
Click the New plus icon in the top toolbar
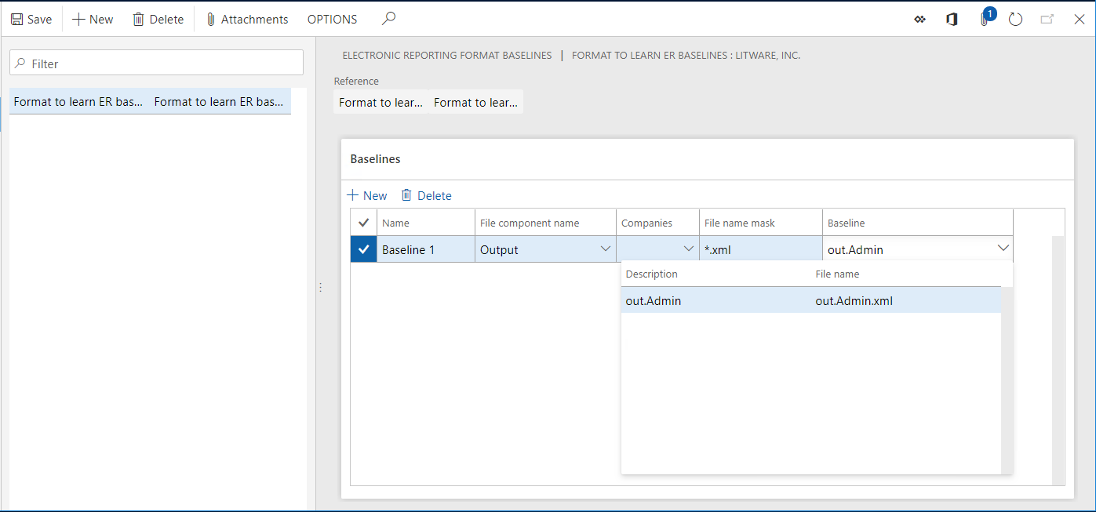[92, 19]
